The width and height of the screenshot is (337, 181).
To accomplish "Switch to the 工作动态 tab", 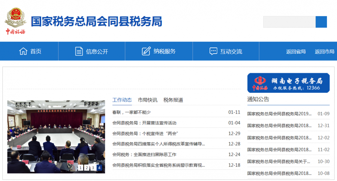I will [x=122, y=100].
